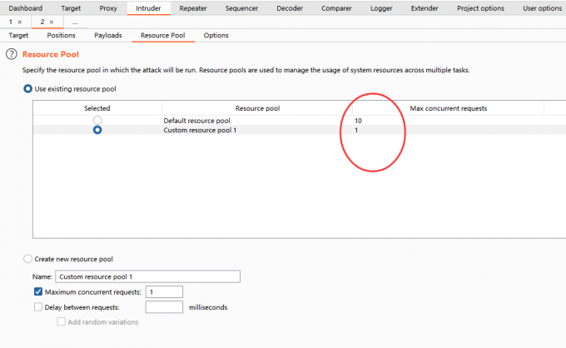Sort by Max concurrent requests header
Screen dimensions: 566x348
(x=449, y=108)
